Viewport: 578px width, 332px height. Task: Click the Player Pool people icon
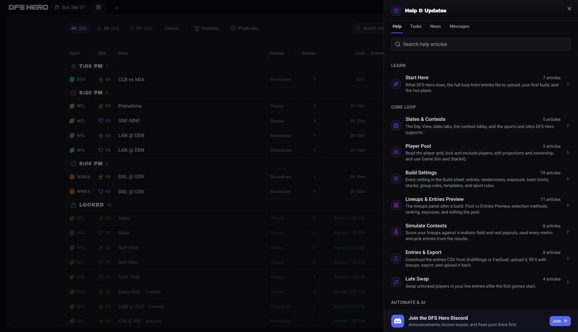pyautogui.click(x=396, y=152)
